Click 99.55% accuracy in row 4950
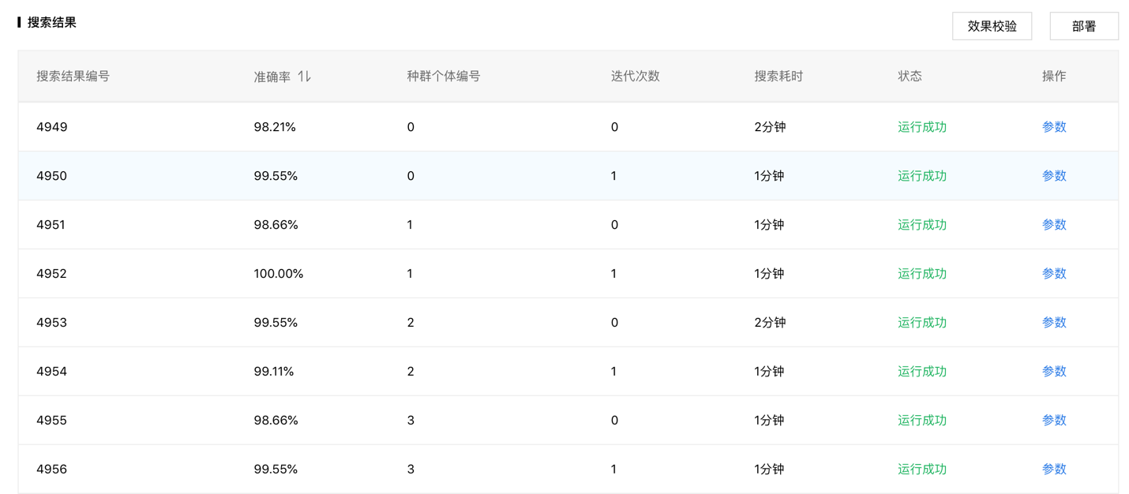This screenshot has width=1129, height=494. coord(276,176)
